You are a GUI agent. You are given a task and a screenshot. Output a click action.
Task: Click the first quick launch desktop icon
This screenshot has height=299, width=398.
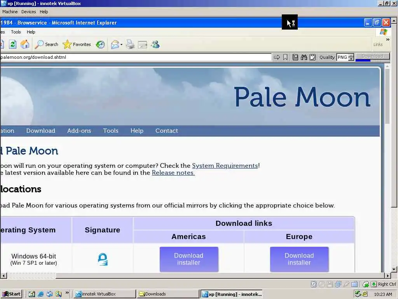point(32,294)
